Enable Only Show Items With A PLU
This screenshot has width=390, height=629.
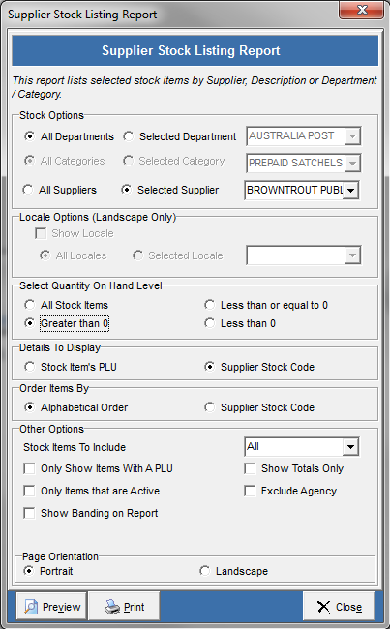point(29,468)
